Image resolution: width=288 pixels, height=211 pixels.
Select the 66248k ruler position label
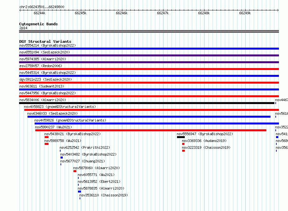204,13
